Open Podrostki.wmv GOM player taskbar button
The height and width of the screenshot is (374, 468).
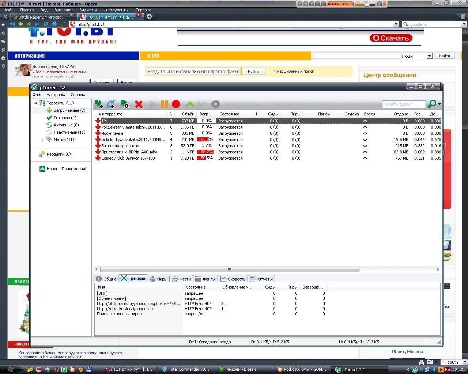pos(302,369)
